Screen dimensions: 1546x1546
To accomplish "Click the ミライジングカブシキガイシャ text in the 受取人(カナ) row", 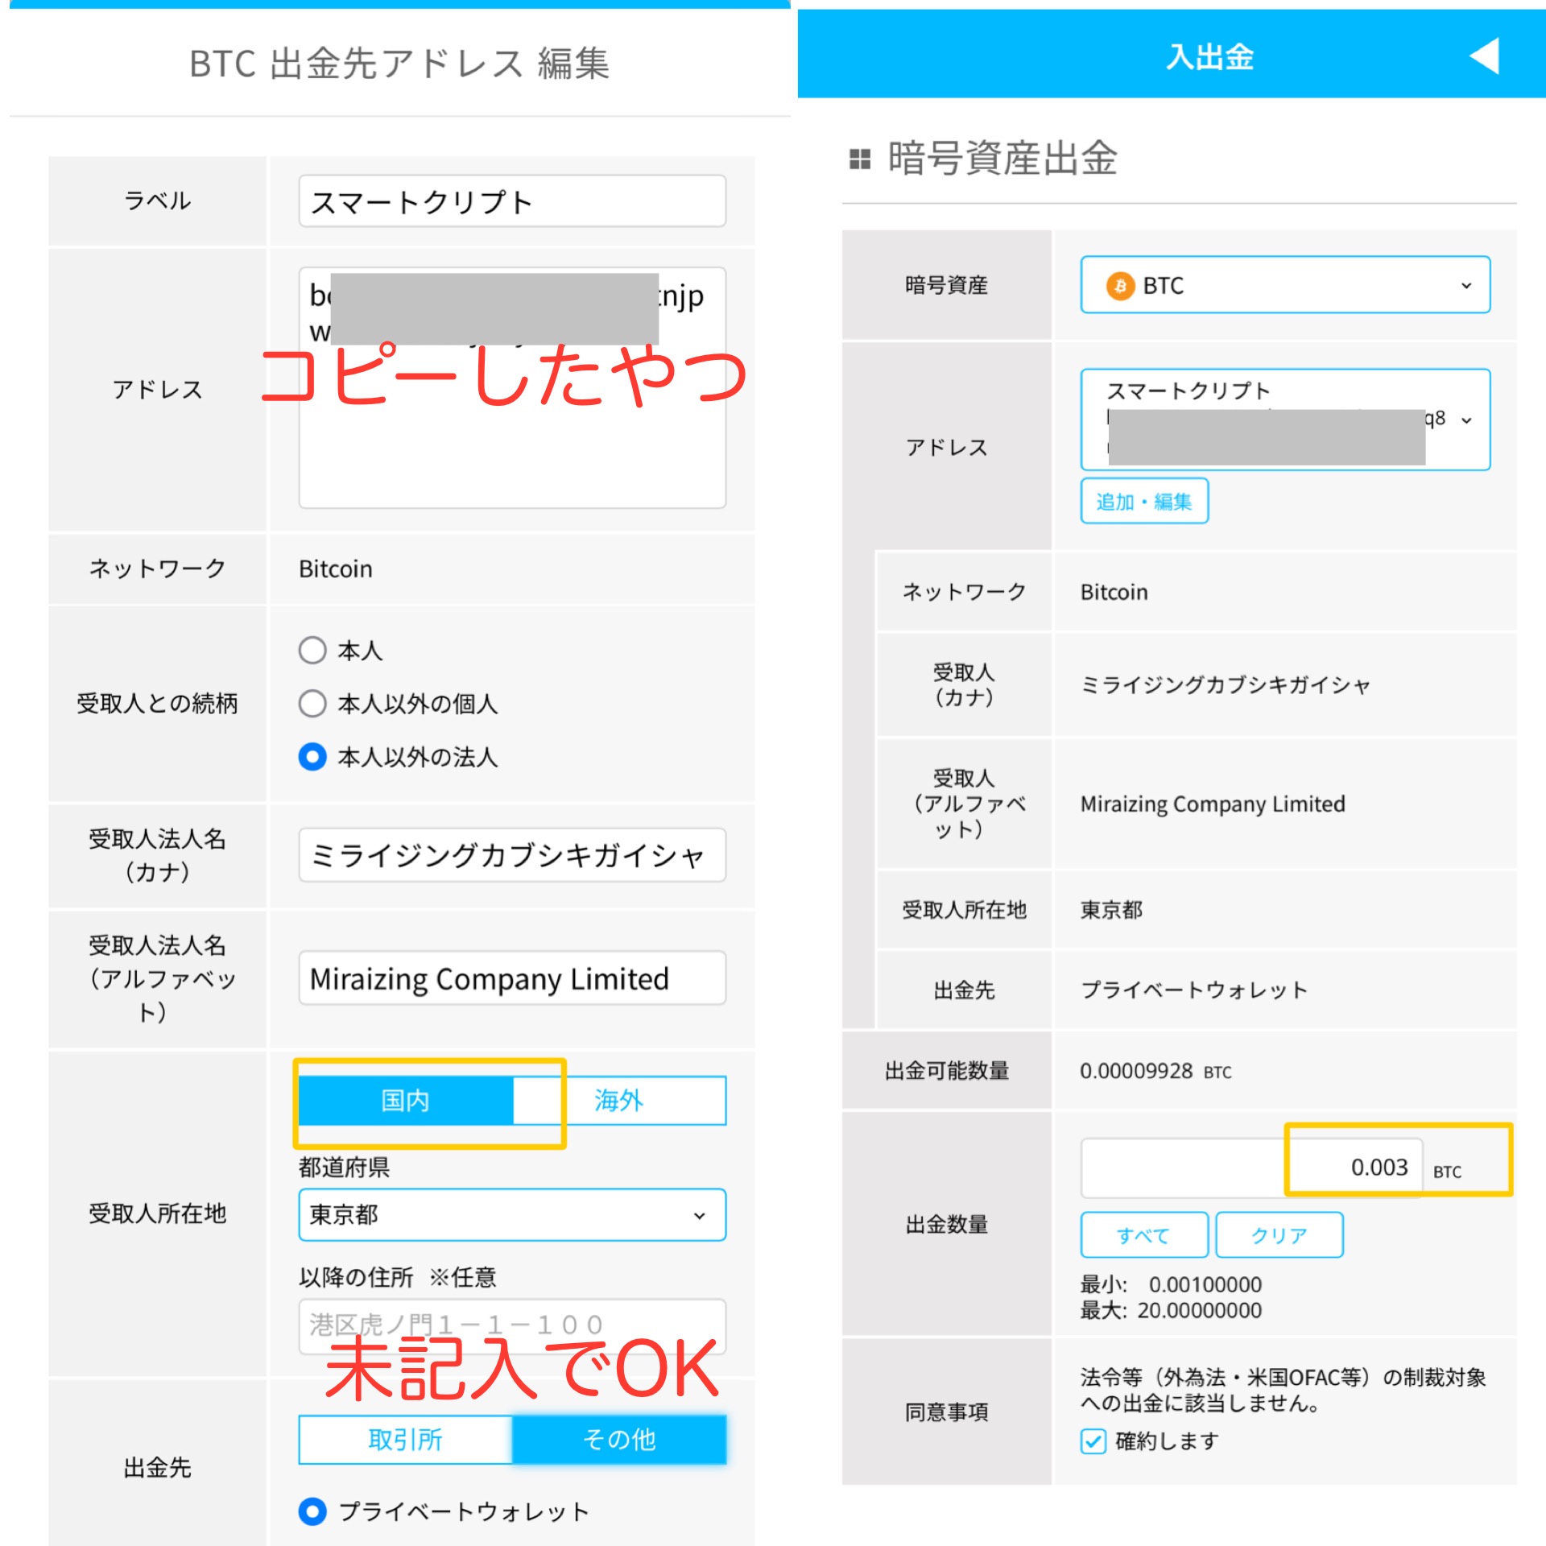I will [1225, 684].
